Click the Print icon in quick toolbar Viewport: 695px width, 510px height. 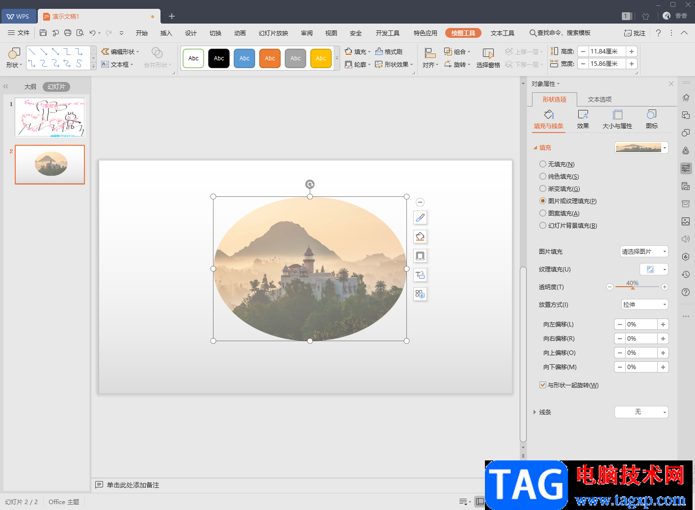[x=68, y=33]
